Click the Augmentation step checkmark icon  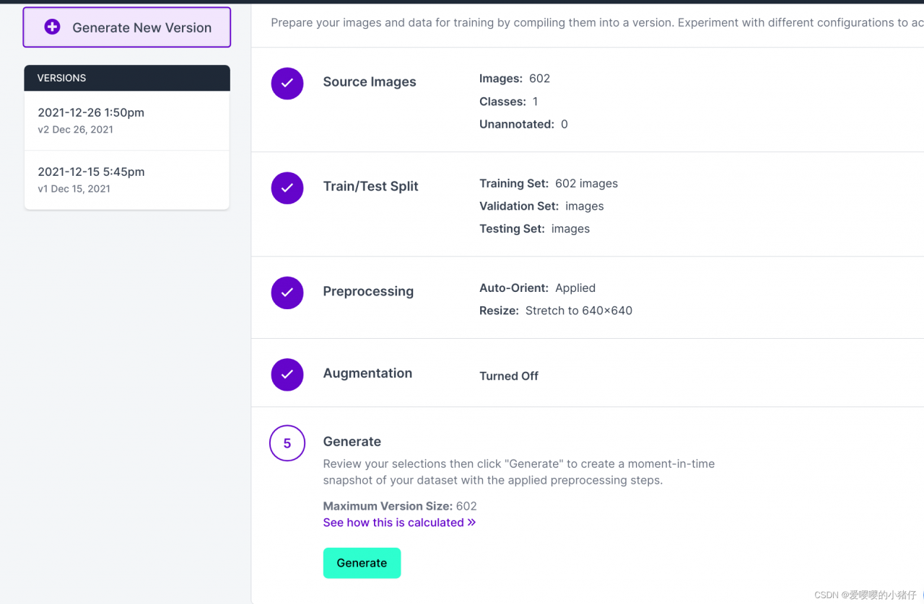(287, 374)
